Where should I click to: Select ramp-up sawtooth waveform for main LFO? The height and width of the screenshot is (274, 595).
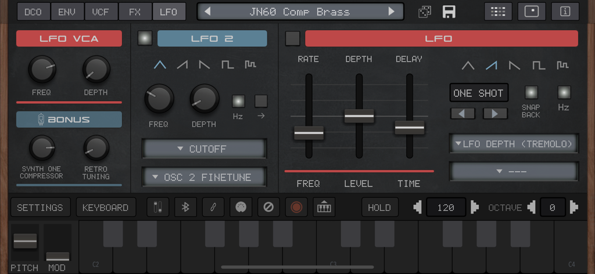click(492, 66)
